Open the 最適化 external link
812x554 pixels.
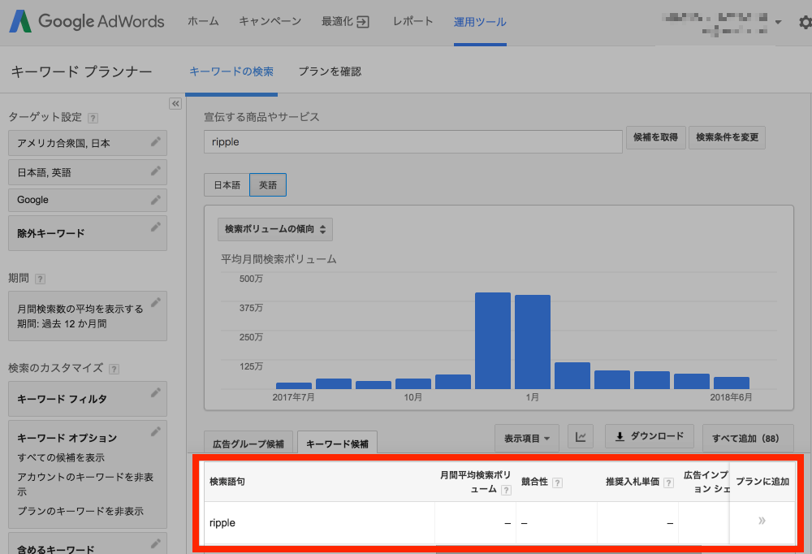(345, 22)
